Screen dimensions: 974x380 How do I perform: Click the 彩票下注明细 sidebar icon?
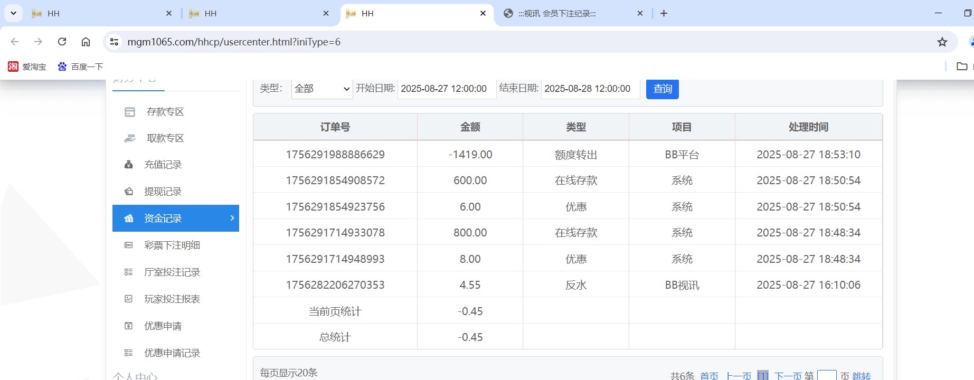[x=128, y=245]
